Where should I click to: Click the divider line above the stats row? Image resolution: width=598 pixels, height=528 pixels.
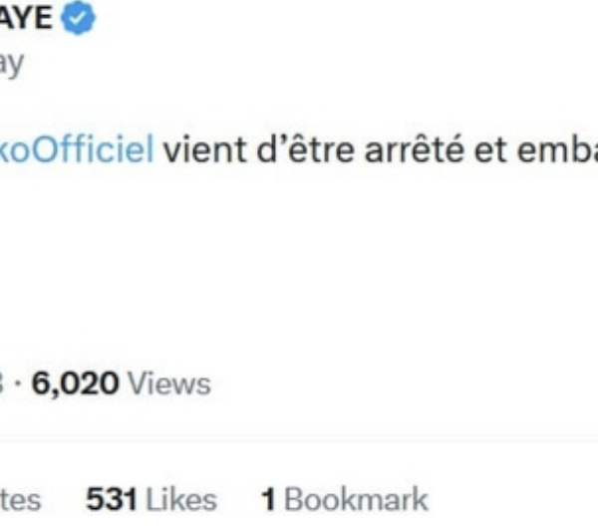(x=299, y=439)
